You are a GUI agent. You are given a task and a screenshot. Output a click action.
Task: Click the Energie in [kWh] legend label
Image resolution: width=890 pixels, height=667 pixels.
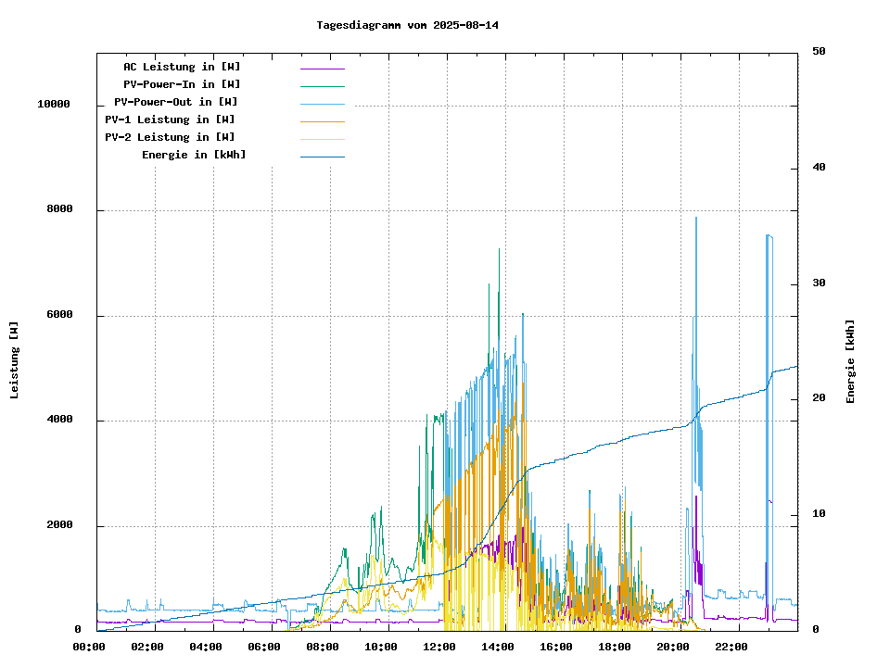point(194,155)
